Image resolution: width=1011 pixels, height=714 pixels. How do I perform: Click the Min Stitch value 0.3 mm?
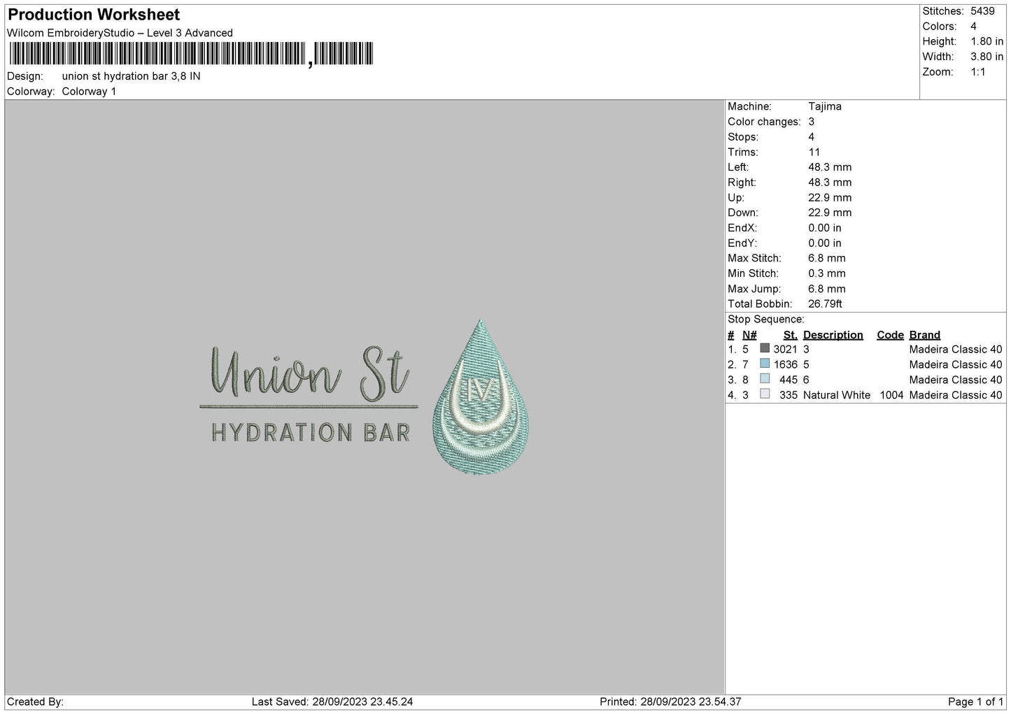[x=827, y=273]
